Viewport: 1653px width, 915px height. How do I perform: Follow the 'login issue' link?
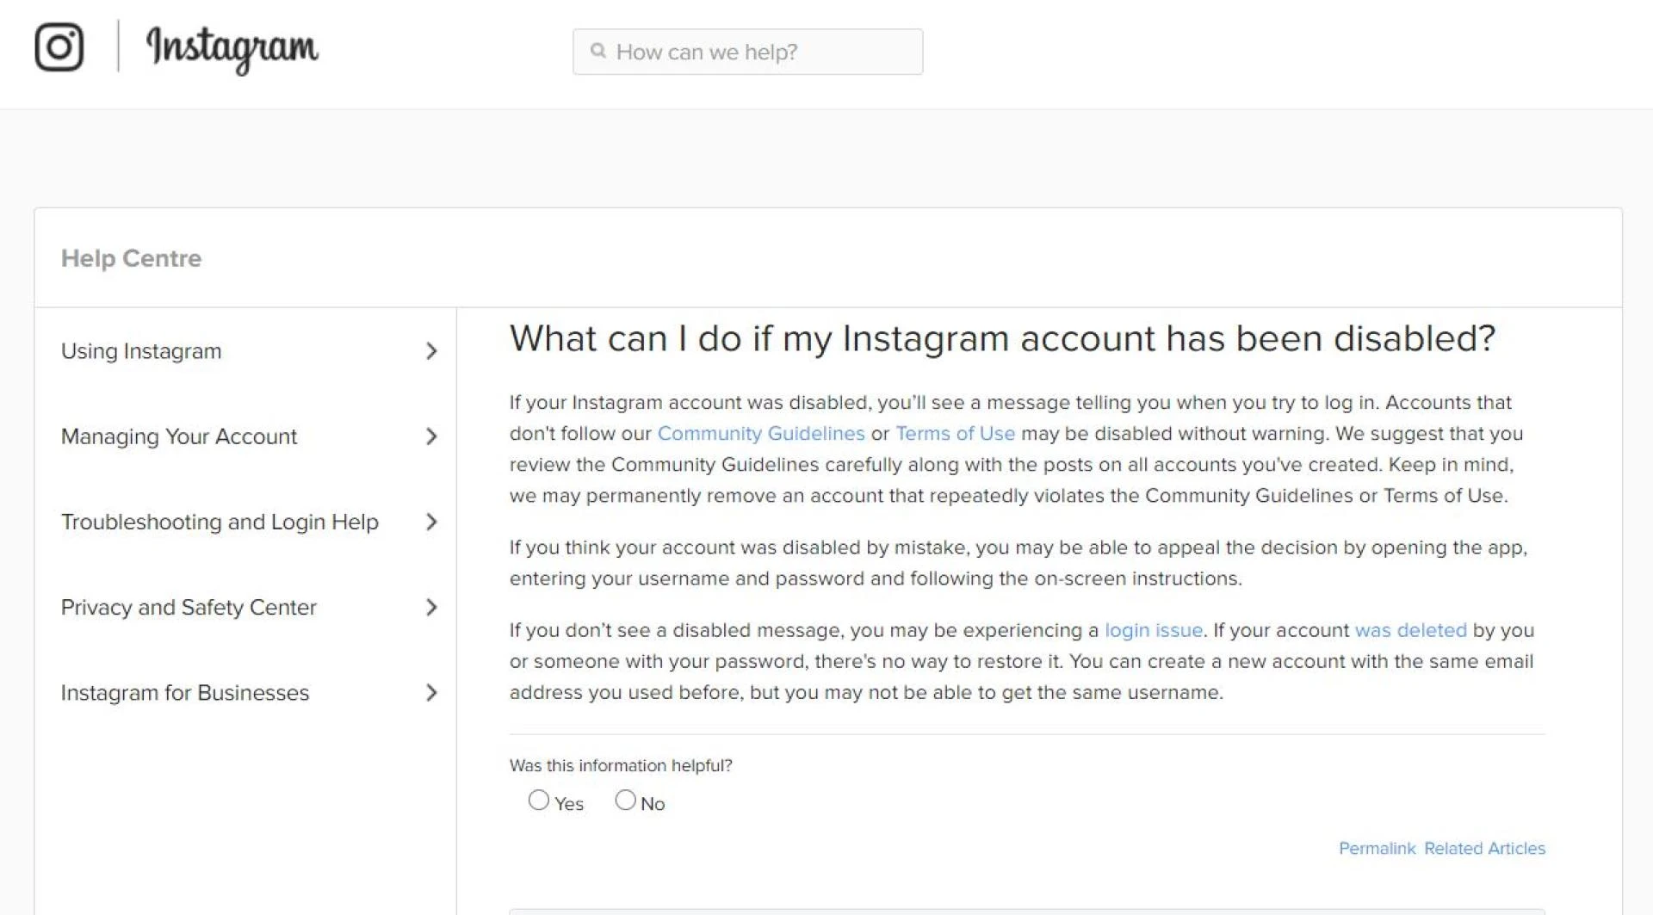[1153, 630]
